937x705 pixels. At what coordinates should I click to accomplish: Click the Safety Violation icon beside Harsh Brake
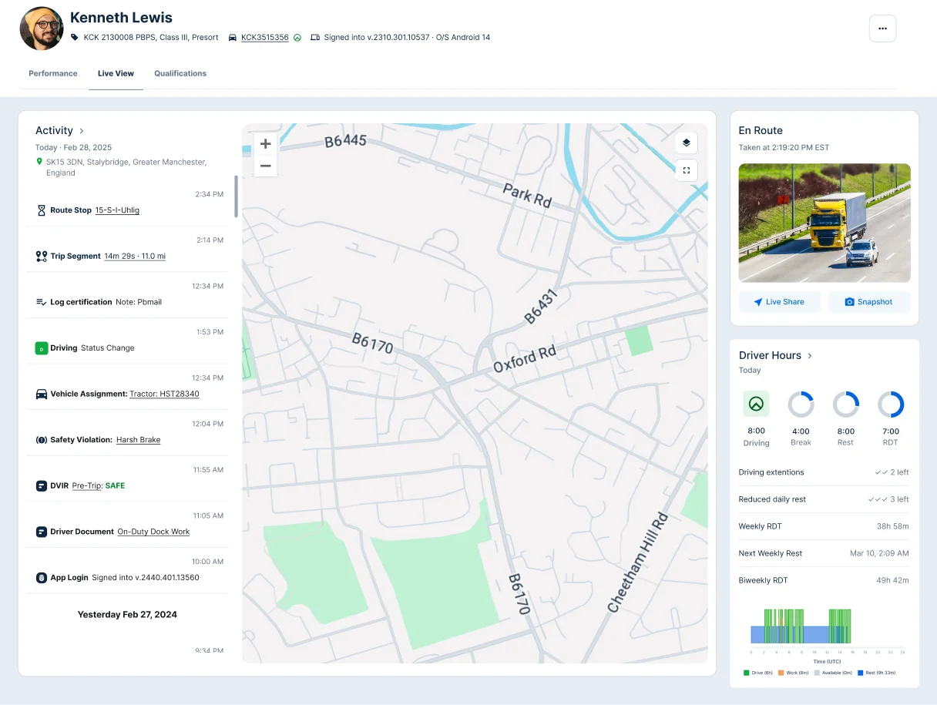click(x=41, y=439)
